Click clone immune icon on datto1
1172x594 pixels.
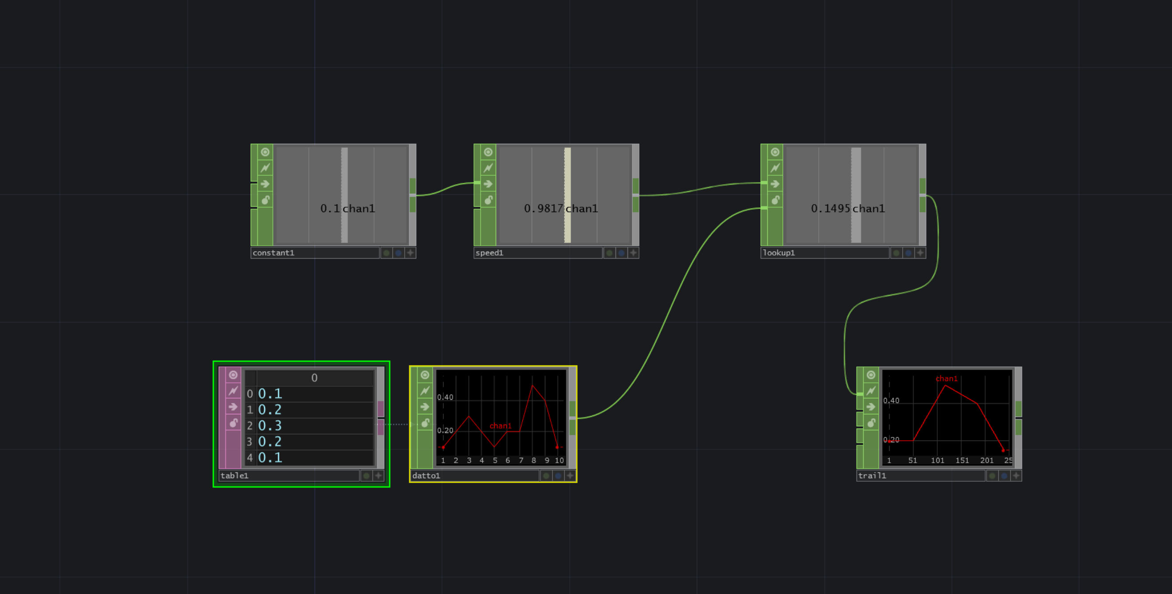pyautogui.click(x=425, y=391)
